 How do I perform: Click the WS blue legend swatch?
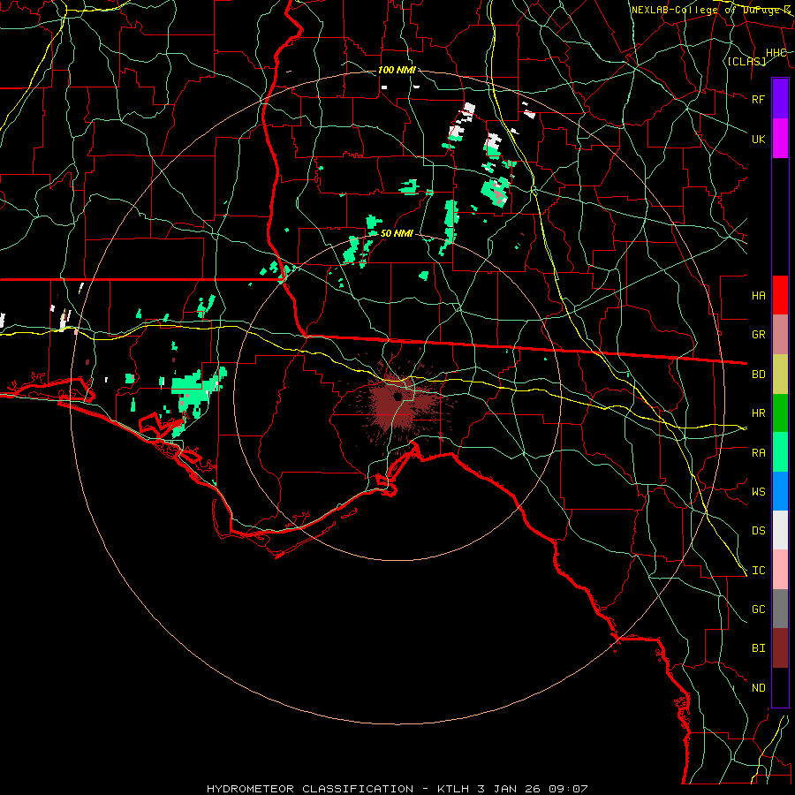pos(780,491)
